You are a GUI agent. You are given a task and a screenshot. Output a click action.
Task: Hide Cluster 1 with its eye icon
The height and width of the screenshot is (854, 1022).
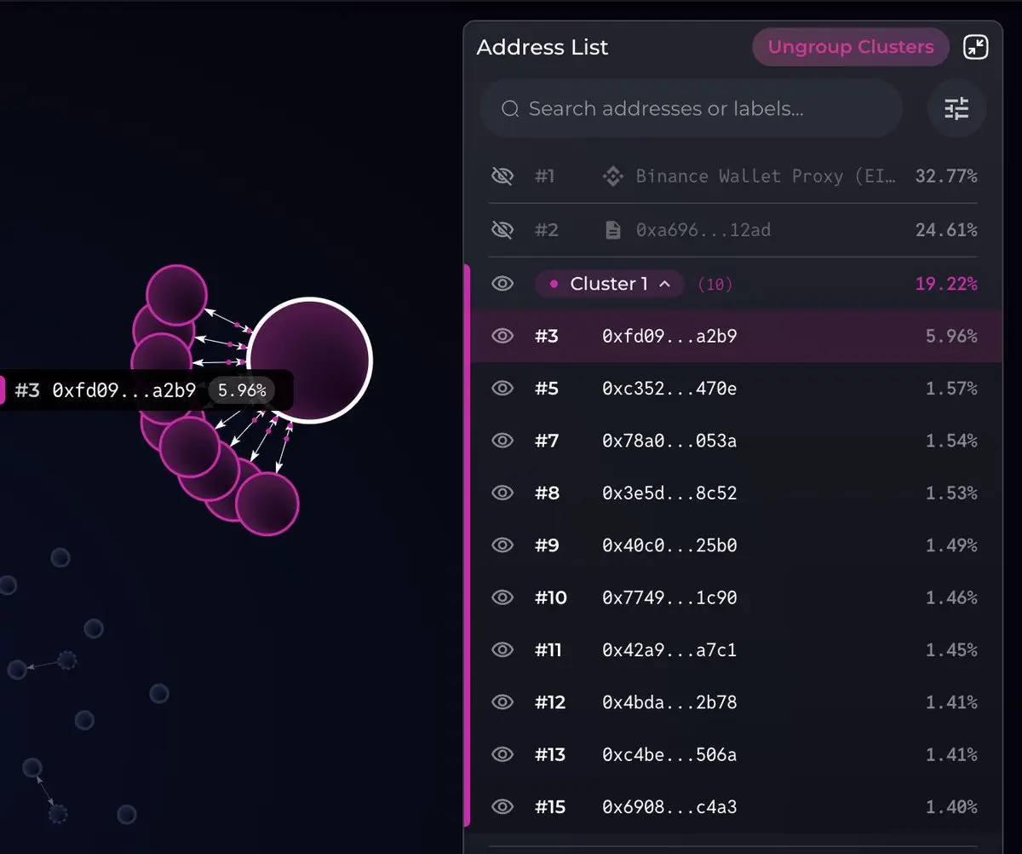(502, 284)
